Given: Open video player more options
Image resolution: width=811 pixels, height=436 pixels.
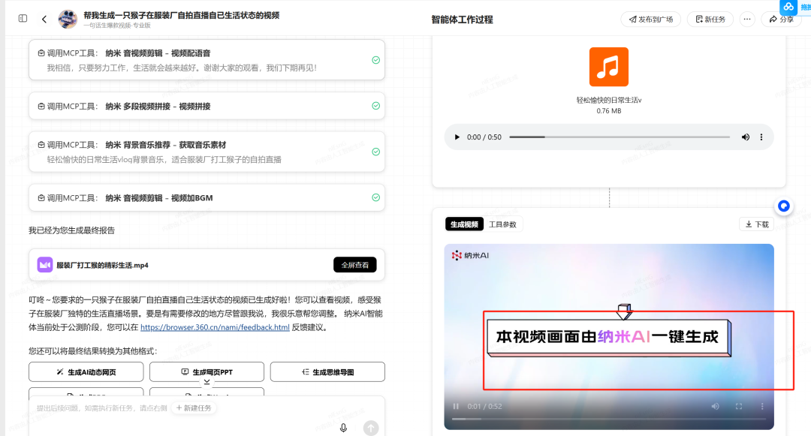Looking at the screenshot, I should 762,407.
